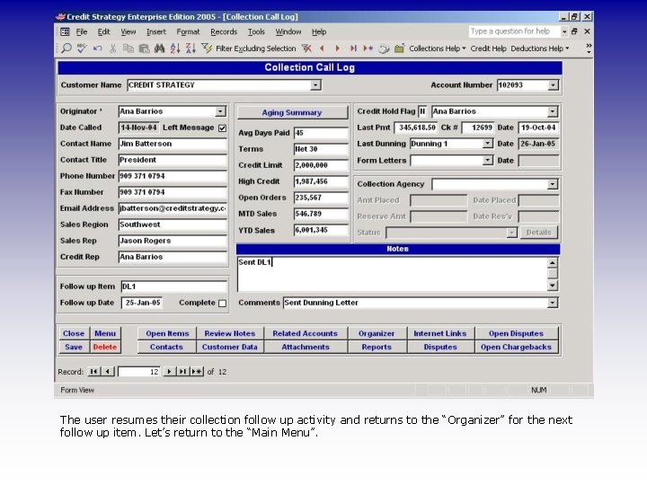The width and height of the screenshot is (647, 485).
Task: Click Credit Help in the toolbar
Action: coord(488,48)
